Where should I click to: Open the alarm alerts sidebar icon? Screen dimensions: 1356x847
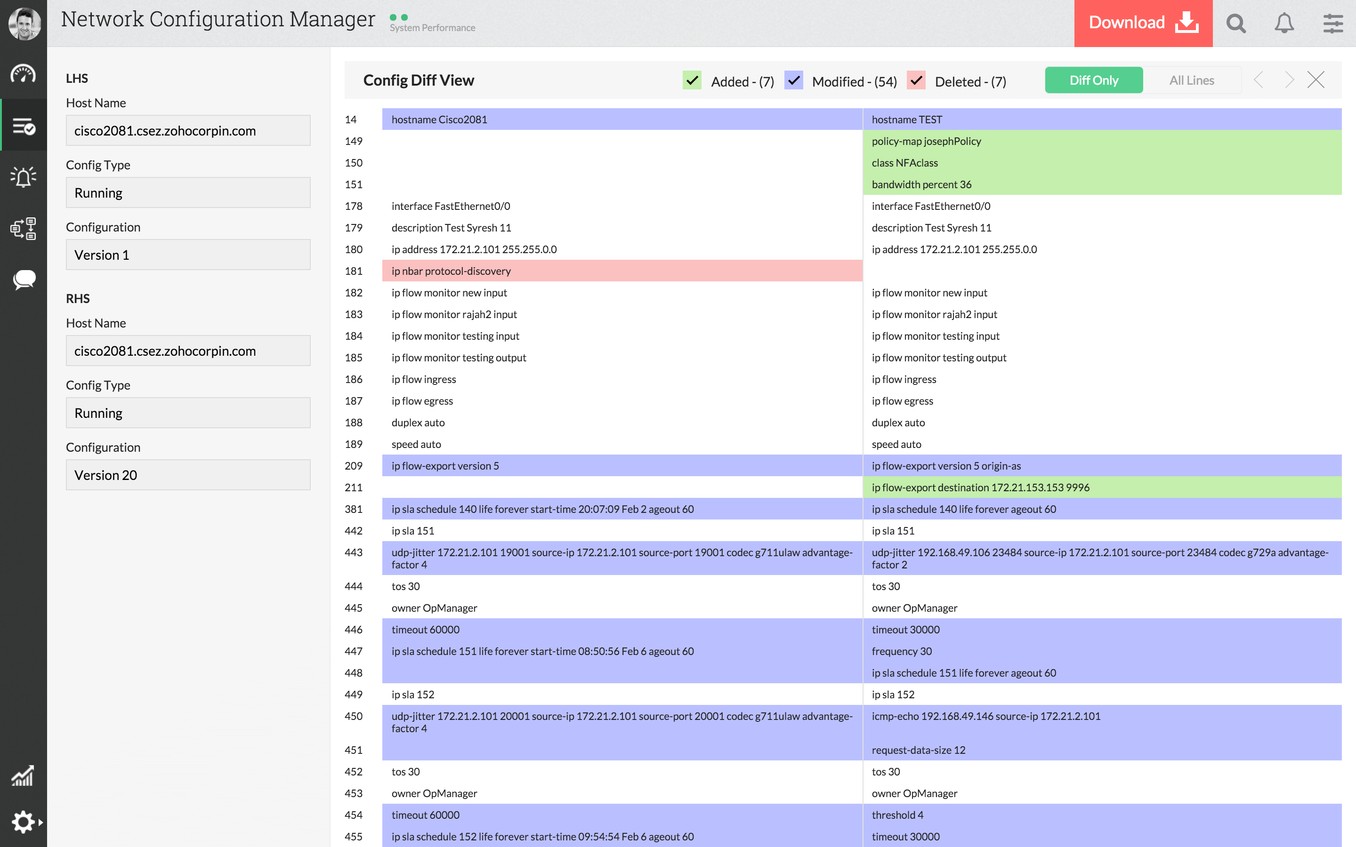click(x=23, y=177)
